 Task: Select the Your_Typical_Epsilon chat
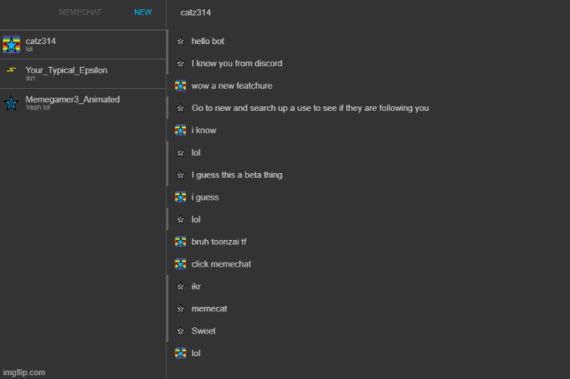83,73
